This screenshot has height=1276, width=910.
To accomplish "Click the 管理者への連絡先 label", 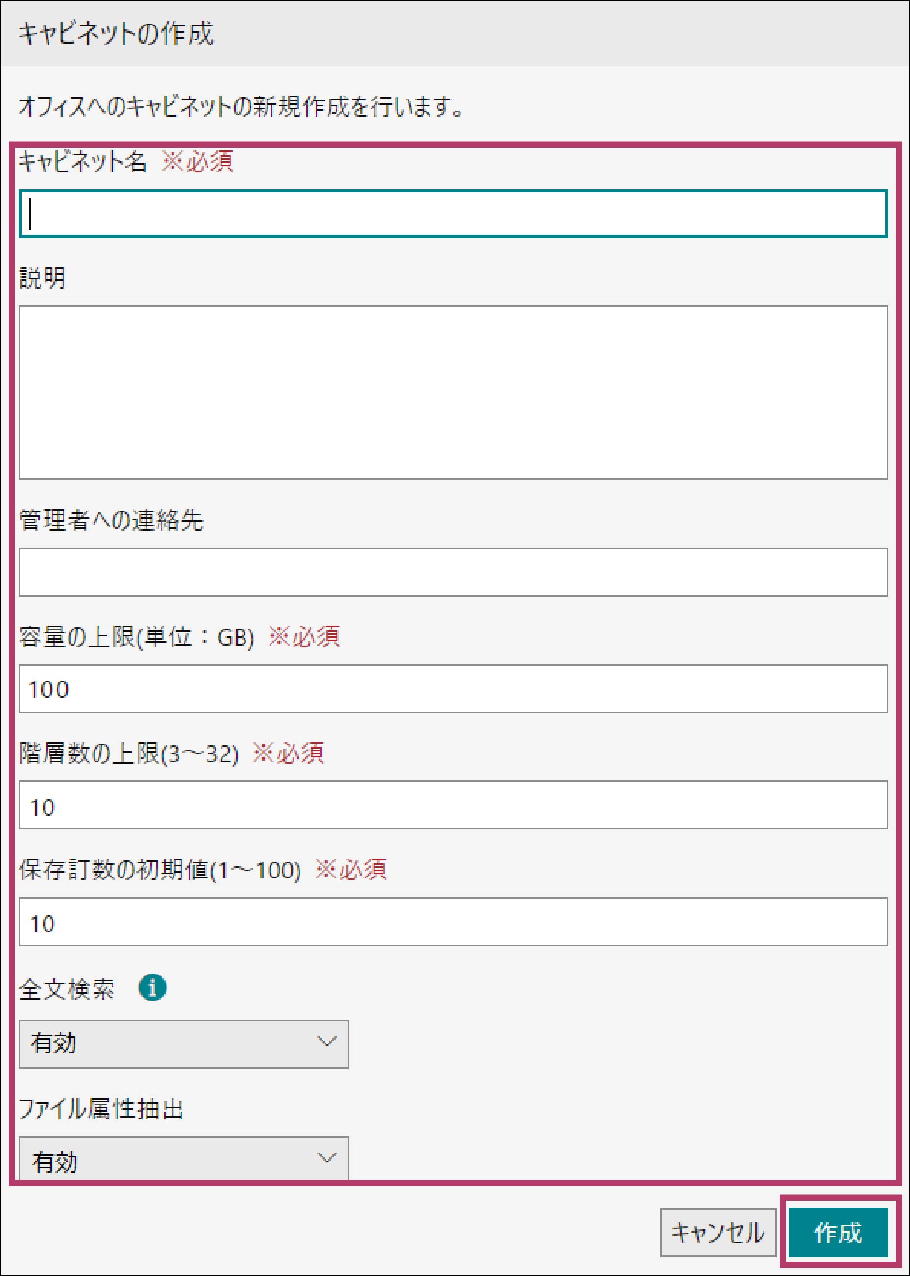I will coord(111,520).
